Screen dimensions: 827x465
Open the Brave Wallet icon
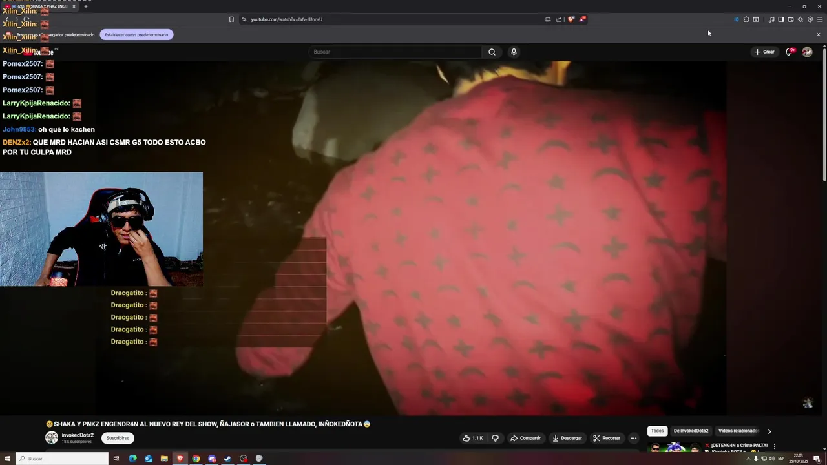(791, 19)
